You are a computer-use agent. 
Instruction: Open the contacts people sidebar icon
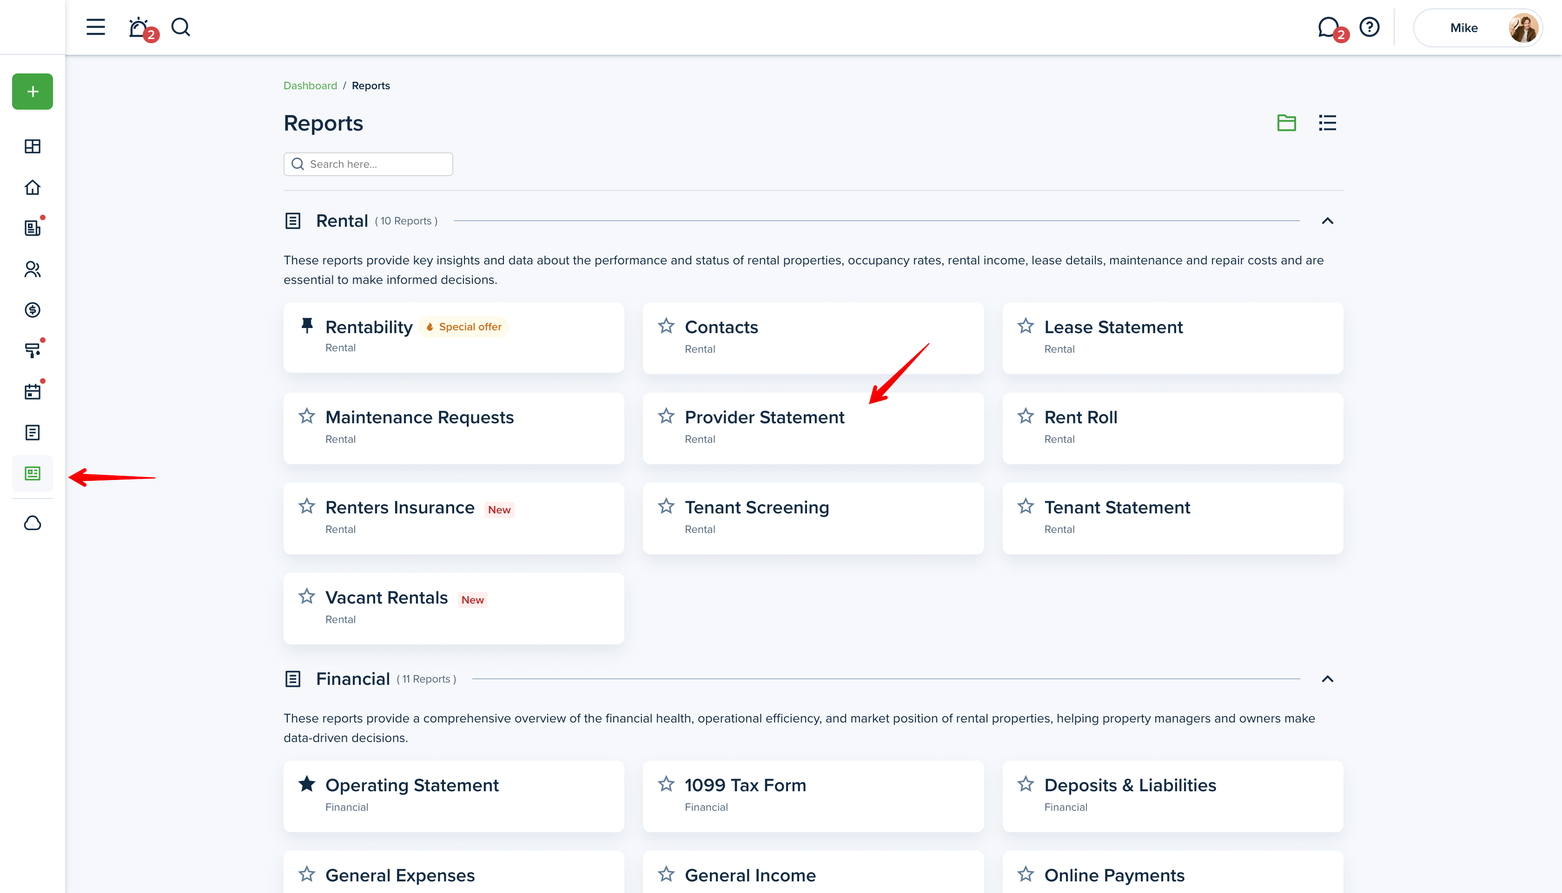(x=33, y=269)
